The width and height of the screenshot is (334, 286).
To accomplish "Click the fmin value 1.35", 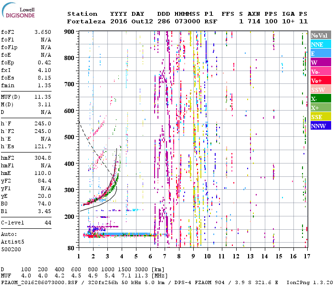I will [x=44, y=85].
